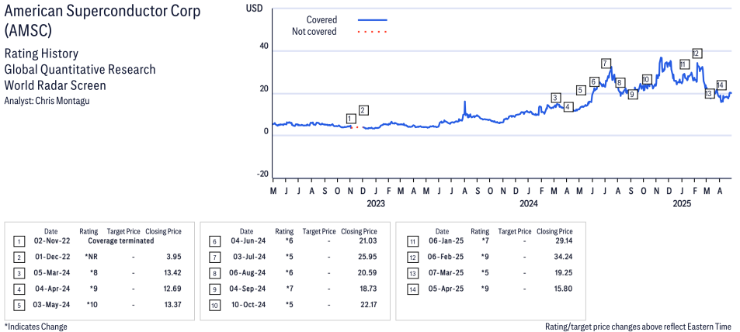Select closing price 15.80
The width and height of the screenshot is (740, 332).
(563, 289)
